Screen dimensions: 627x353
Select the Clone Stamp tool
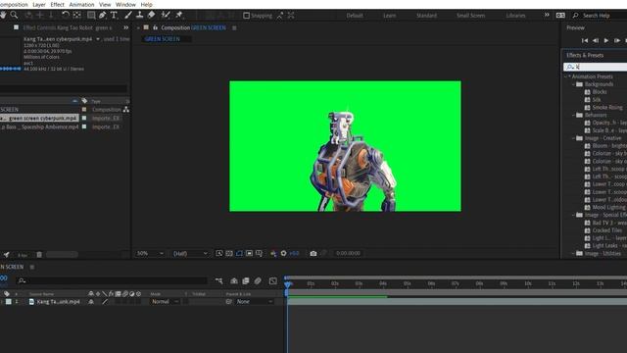[139, 16]
